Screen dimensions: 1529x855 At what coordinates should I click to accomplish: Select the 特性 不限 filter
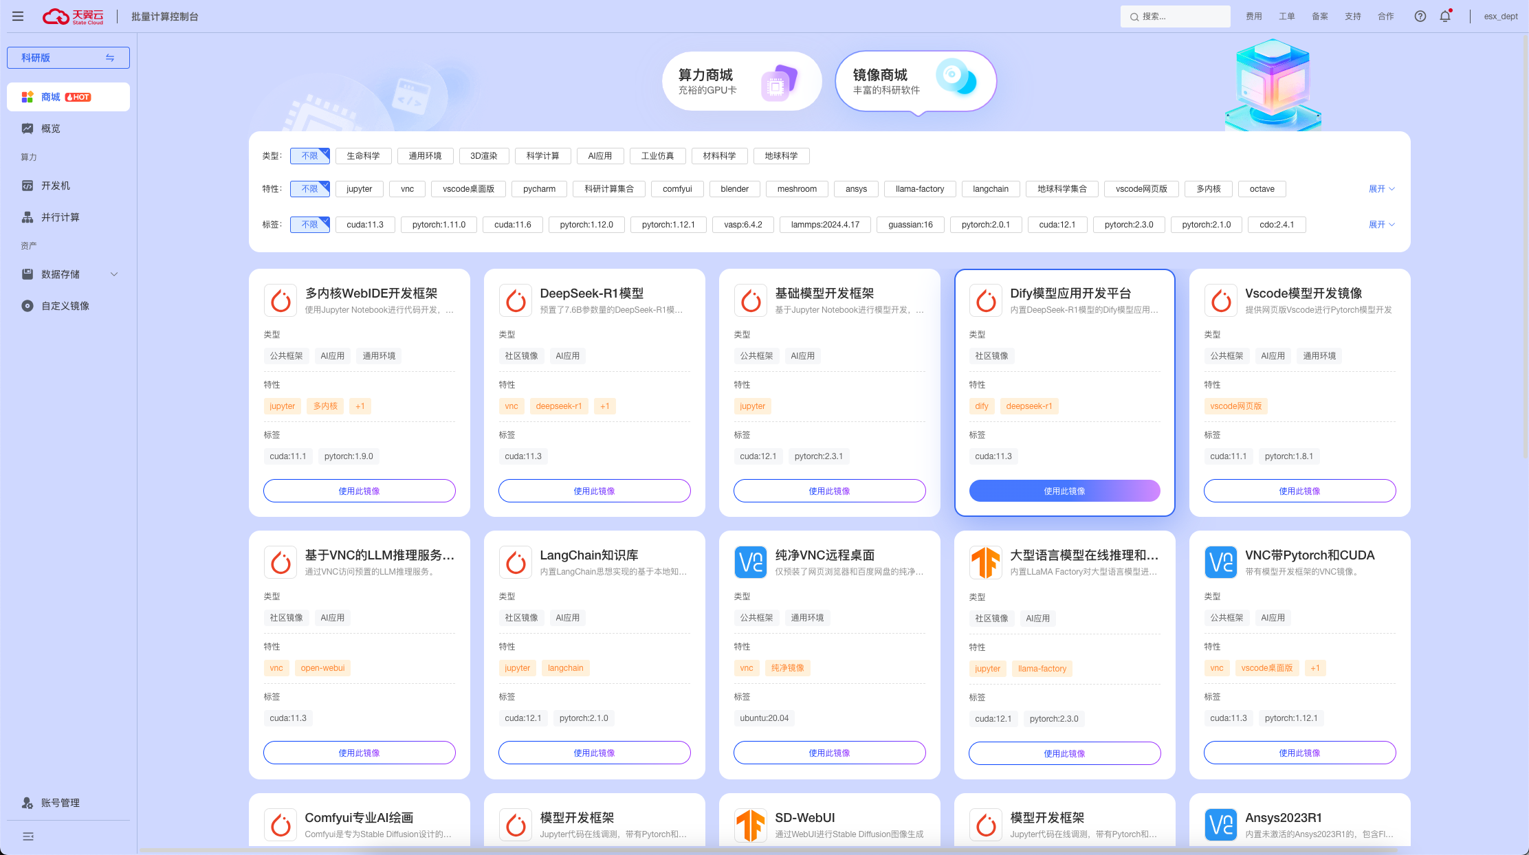(310, 189)
